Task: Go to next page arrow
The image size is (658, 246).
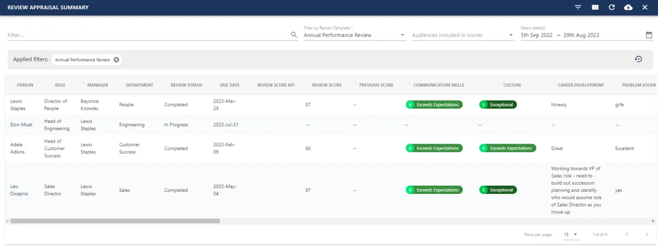Action: (x=646, y=234)
